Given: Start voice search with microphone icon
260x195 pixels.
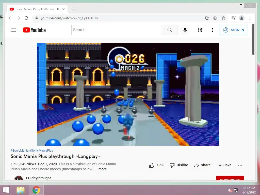Looking at the screenshot, I should click(185, 30).
